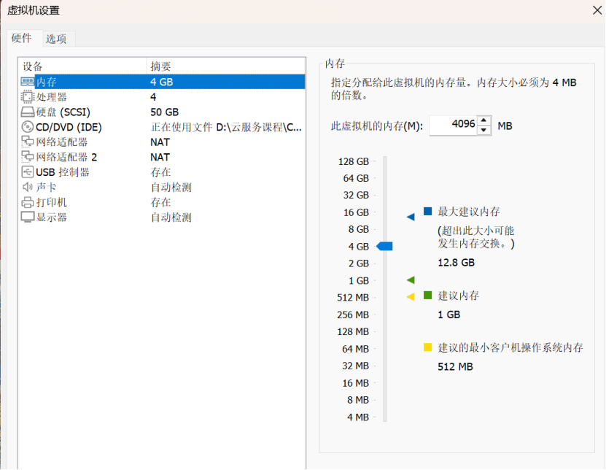Click the processor icon beside 处理器
The height and width of the screenshot is (470, 606).
(x=28, y=97)
